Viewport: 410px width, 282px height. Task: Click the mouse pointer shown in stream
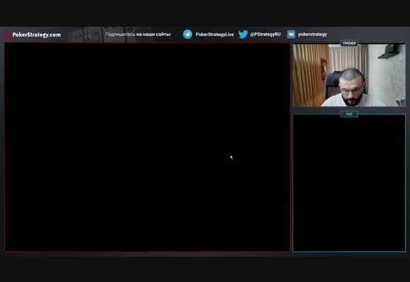point(231,157)
